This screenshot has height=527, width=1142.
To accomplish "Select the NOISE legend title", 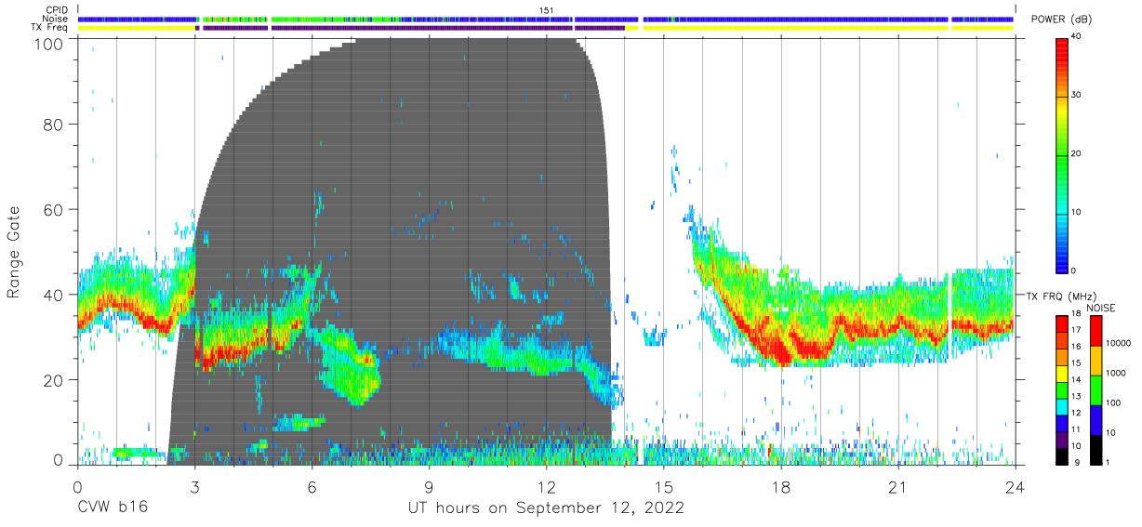I will pyautogui.click(x=1102, y=308).
